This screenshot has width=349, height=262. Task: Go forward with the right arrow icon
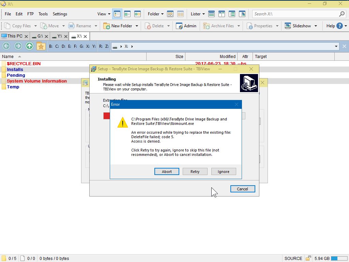(18, 46)
